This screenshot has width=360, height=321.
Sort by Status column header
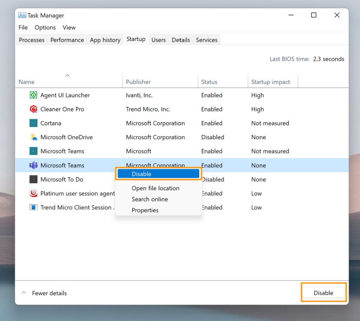point(209,82)
